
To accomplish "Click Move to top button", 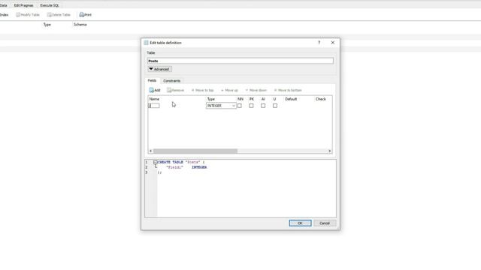I will [202, 90].
